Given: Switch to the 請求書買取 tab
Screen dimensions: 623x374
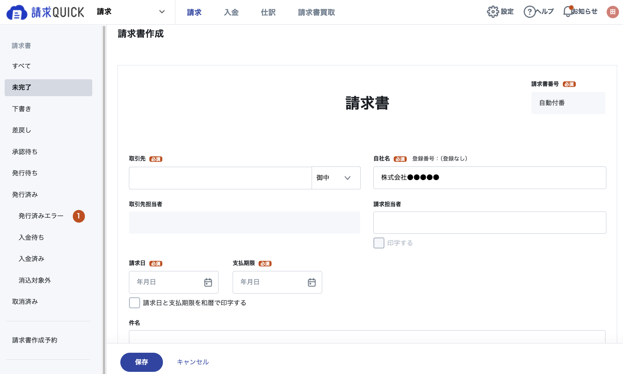Looking at the screenshot, I should point(316,12).
